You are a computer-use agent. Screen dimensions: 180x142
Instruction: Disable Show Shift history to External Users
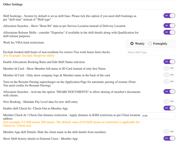pos(169,138)
